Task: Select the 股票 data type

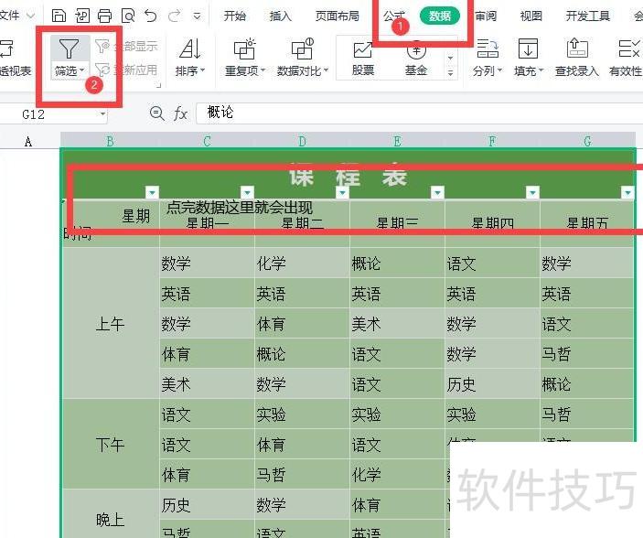Action: pyautogui.click(x=363, y=58)
